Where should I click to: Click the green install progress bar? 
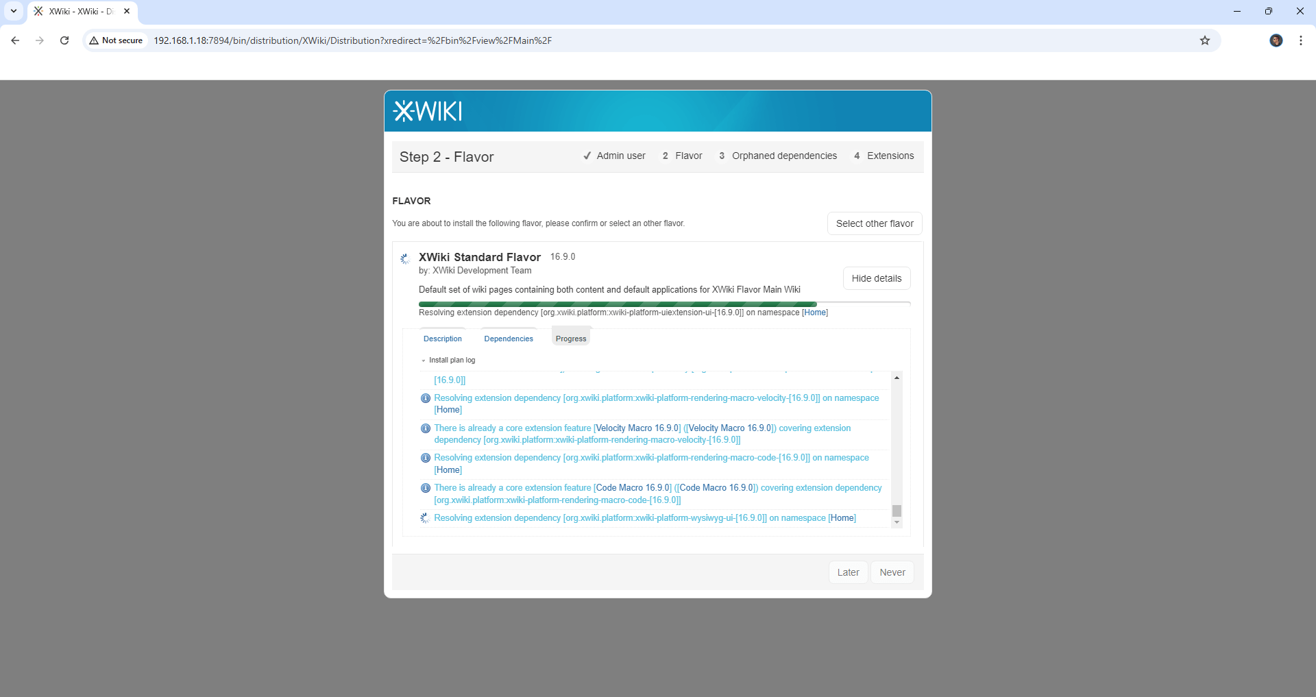click(x=618, y=304)
